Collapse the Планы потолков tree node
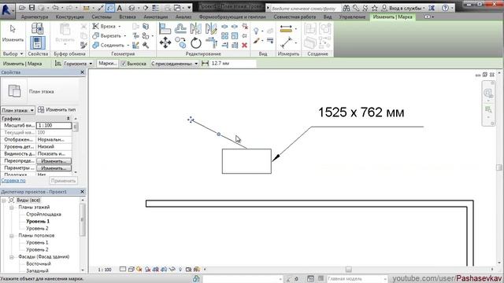 pyautogui.click(x=12, y=236)
